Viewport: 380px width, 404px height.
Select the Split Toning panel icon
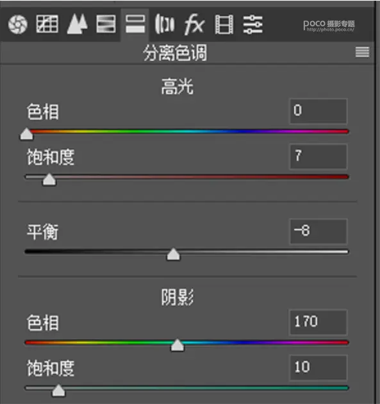(x=135, y=24)
